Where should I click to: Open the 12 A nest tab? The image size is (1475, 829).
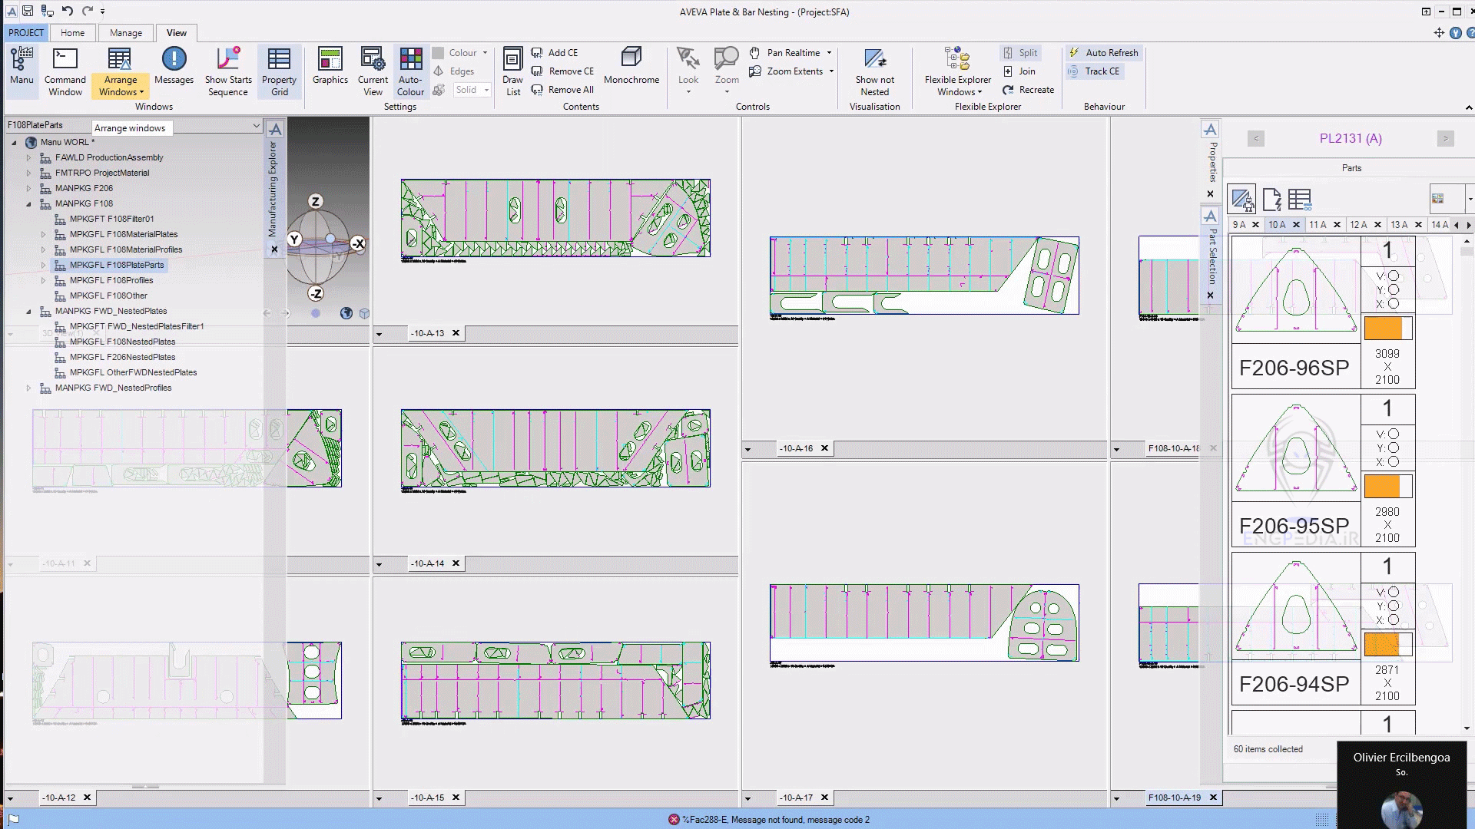coord(1357,225)
